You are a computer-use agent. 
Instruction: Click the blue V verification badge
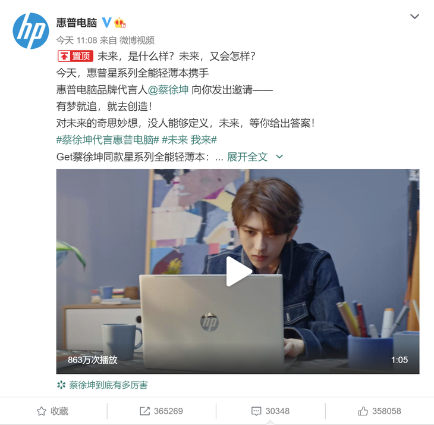[106, 23]
